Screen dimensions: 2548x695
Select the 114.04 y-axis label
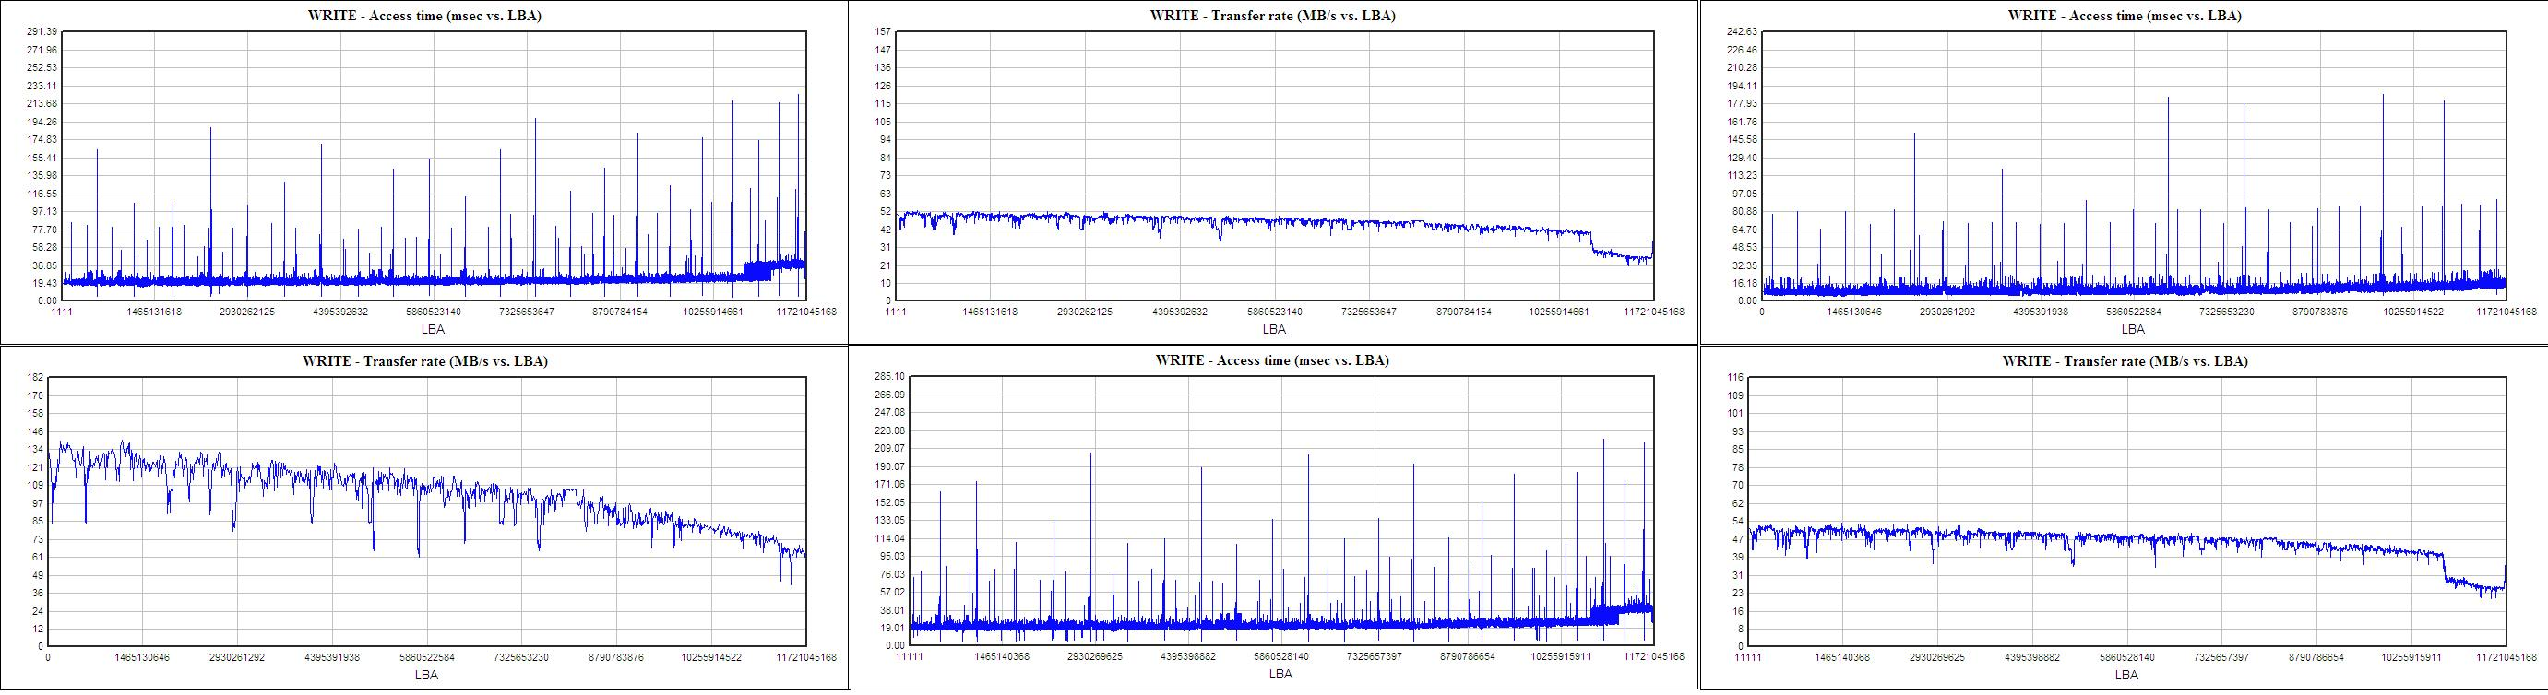pos(890,537)
